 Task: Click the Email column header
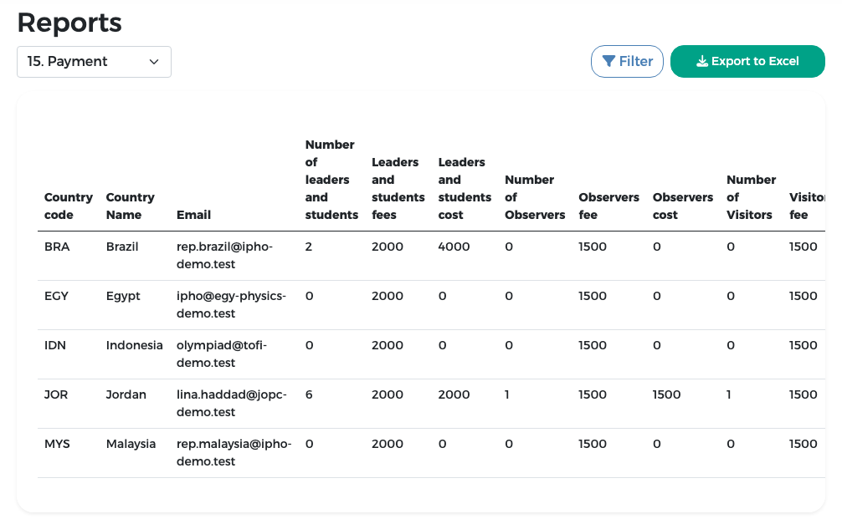coord(194,215)
